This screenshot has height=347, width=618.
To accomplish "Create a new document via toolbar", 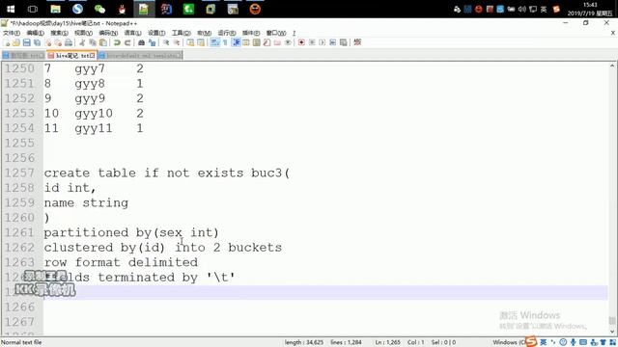I will coord(7,42).
